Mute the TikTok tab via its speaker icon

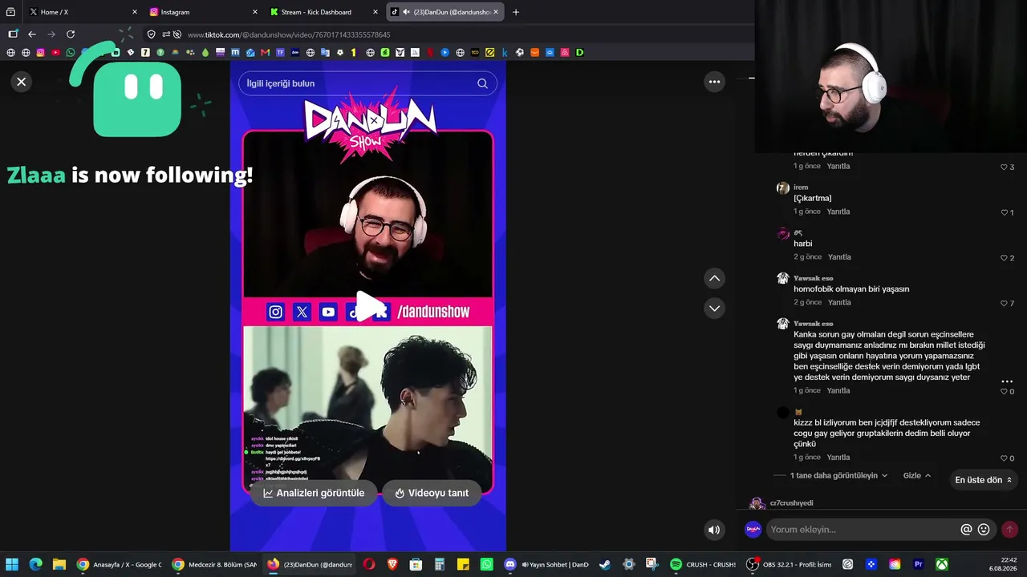[406, 12]
